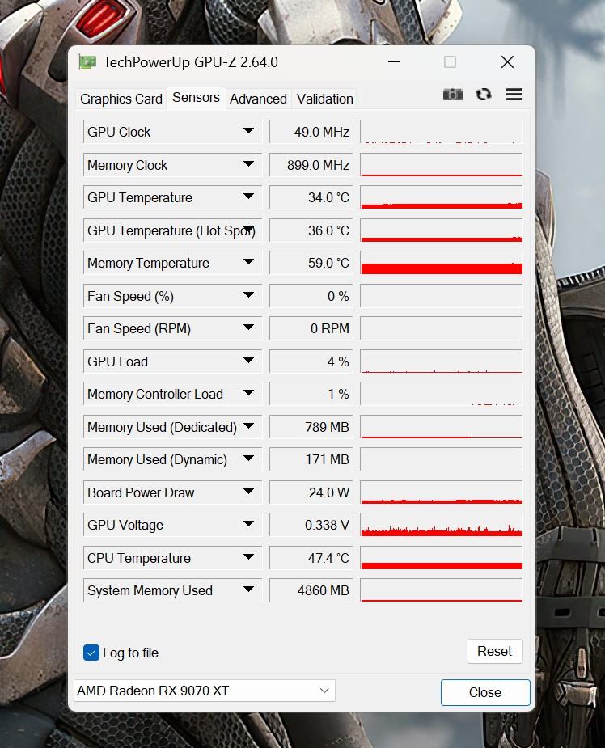Expand the GPU Load dropdown
605x748 pixels.
point(248,360)
